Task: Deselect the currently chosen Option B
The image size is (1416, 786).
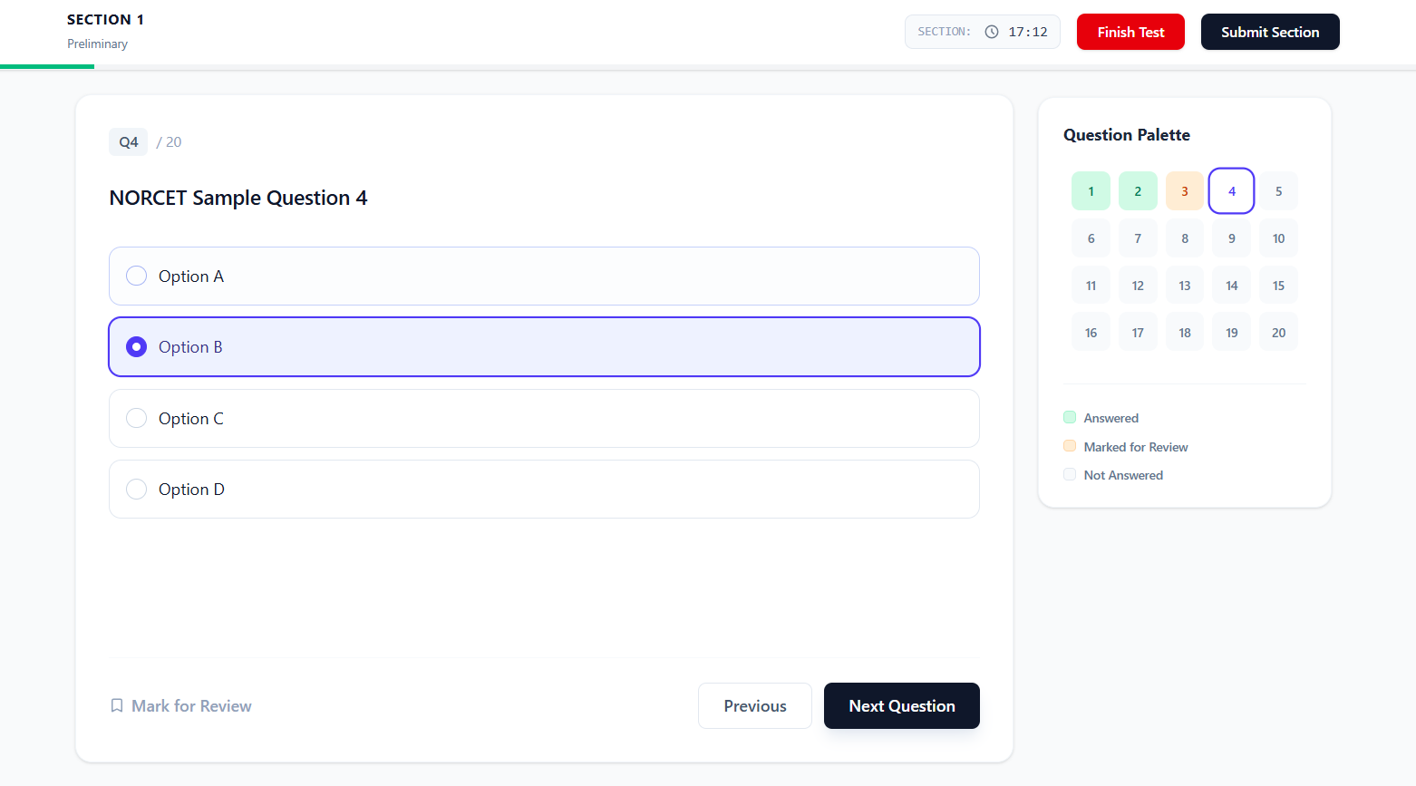Action: tap(136, 346)
